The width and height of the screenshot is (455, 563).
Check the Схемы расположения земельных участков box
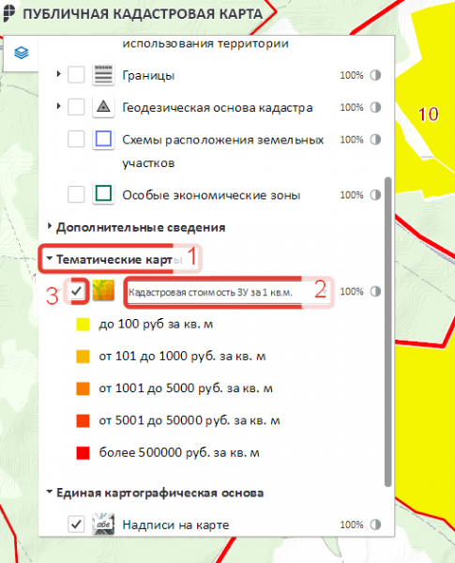coord(76,139)
